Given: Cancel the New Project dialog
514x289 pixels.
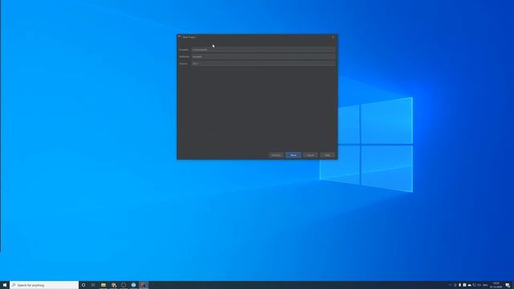Looking at the screenshot, I should click(x=310, y=155).
